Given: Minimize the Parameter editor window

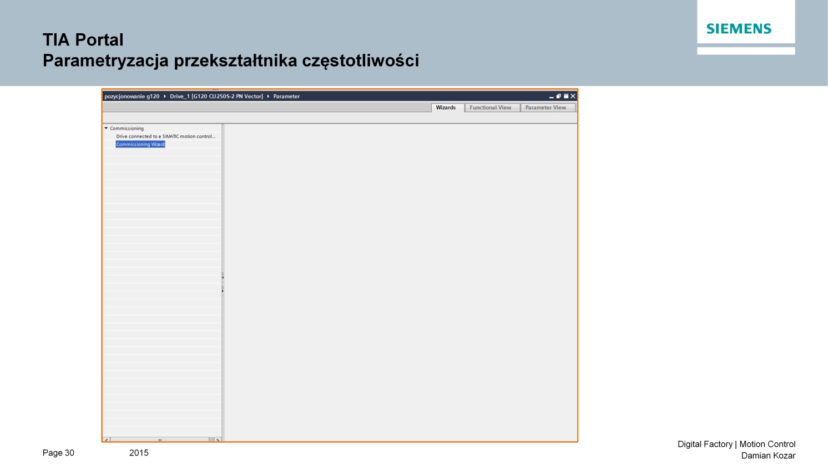Looking at the screenshot, I should [x=551, y=96].
